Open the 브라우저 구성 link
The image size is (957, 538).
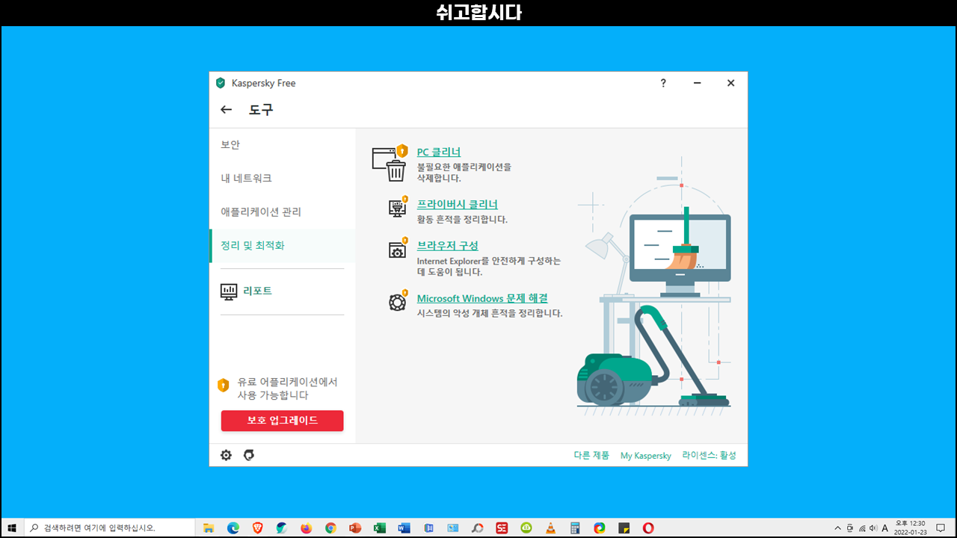coord(448,246)
